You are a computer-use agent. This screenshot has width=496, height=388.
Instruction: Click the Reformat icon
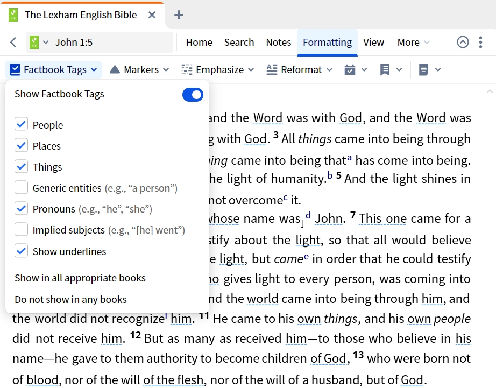pyautogui.click(x=272, y=69)
